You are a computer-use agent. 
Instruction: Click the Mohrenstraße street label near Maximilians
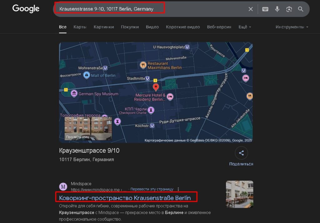176,58
